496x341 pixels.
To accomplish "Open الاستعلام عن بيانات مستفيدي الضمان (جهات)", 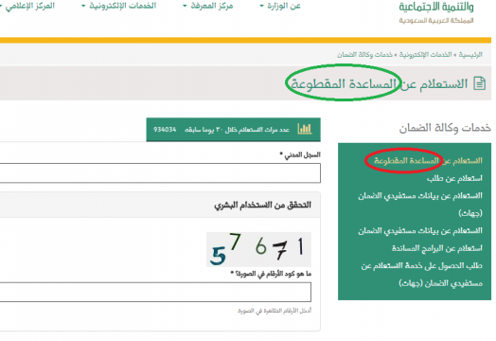I will click(420, 205).
